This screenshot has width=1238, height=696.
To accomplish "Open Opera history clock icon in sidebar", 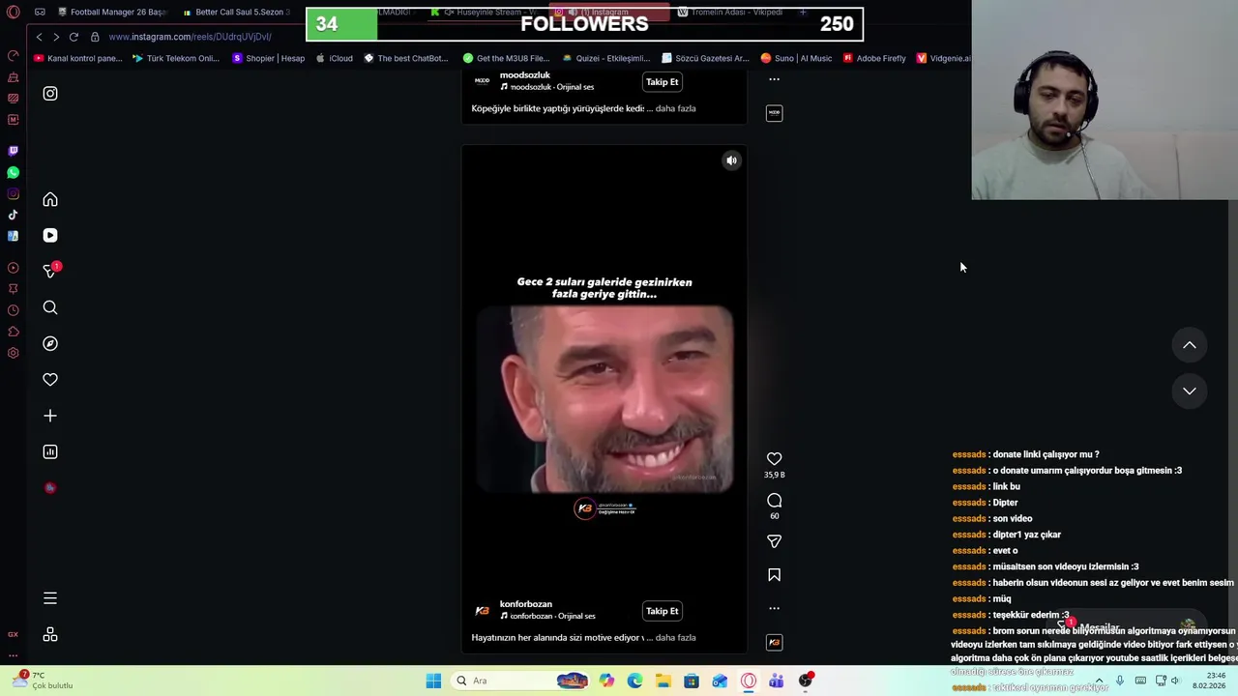I will [x=13, y=310].
